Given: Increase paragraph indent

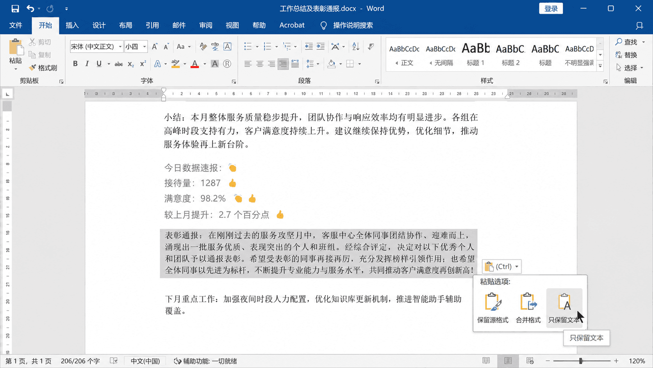Looking at the screenshot, I should point(321,47).
